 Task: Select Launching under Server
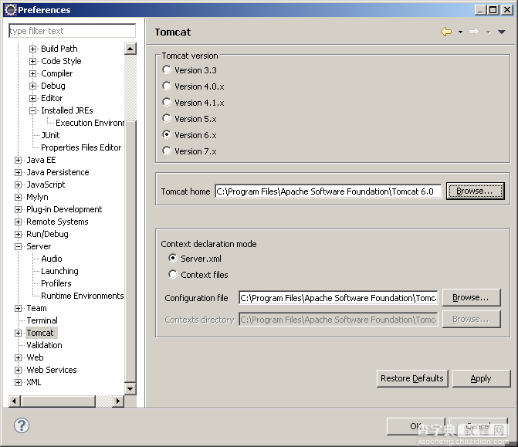[59, 271]
